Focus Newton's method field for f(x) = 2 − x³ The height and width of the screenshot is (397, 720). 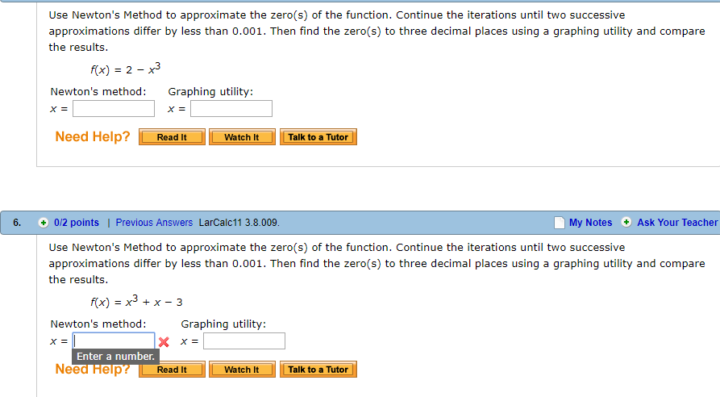(x=114, y=108)
